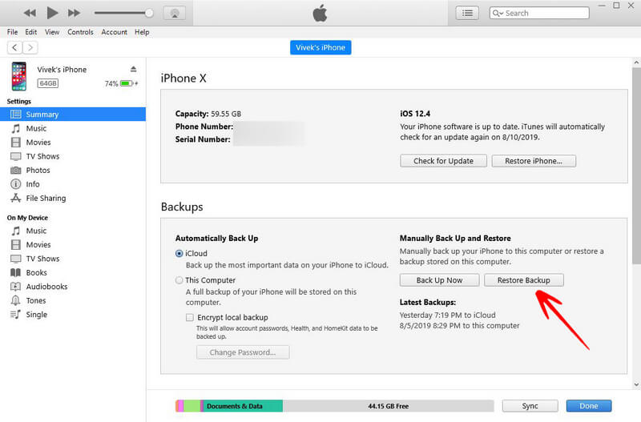Viewport: 641px width, 422px height.
Task: Click the vertical scrollbar down arrow
Action: 636,384
